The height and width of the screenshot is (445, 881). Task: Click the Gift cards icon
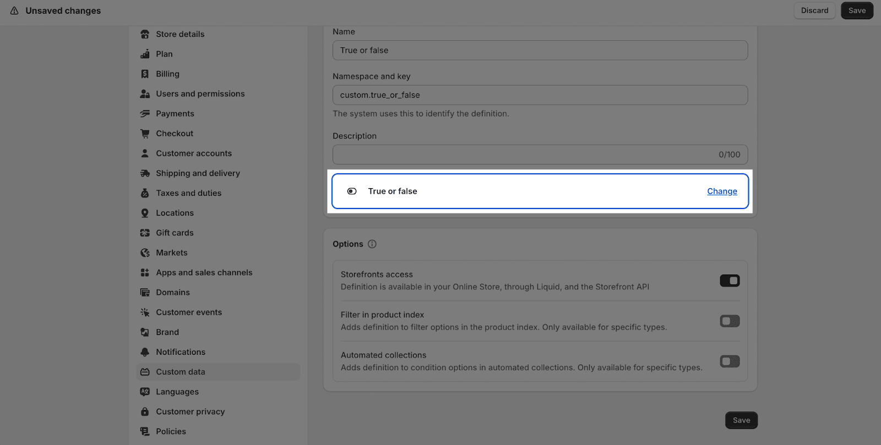(145, 233)
